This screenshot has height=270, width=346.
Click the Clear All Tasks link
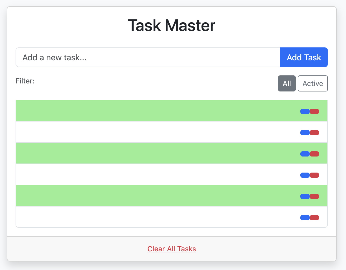point(172,249)
